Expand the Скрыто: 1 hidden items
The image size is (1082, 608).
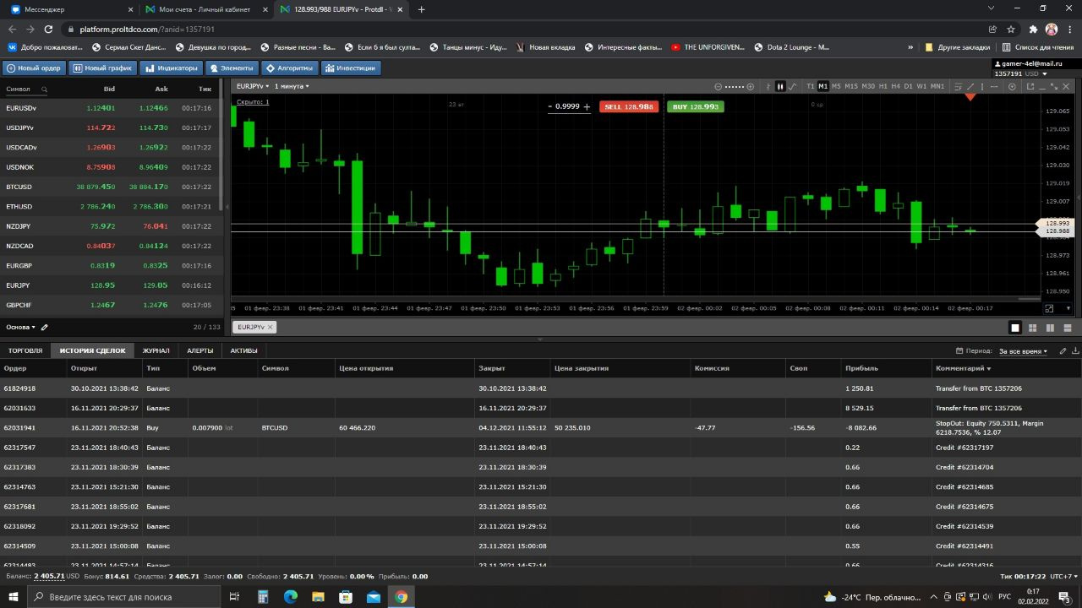point(253,102)
